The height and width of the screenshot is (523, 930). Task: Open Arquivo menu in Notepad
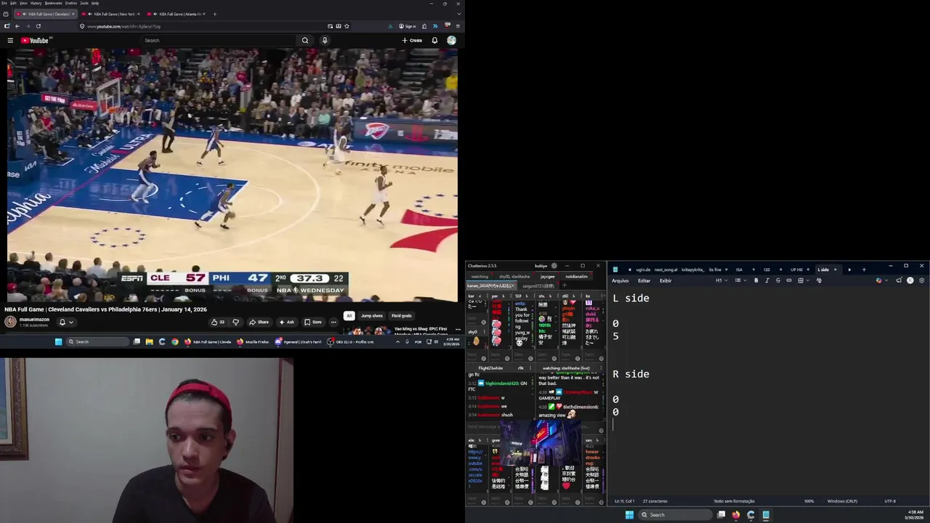pos(620,280)
